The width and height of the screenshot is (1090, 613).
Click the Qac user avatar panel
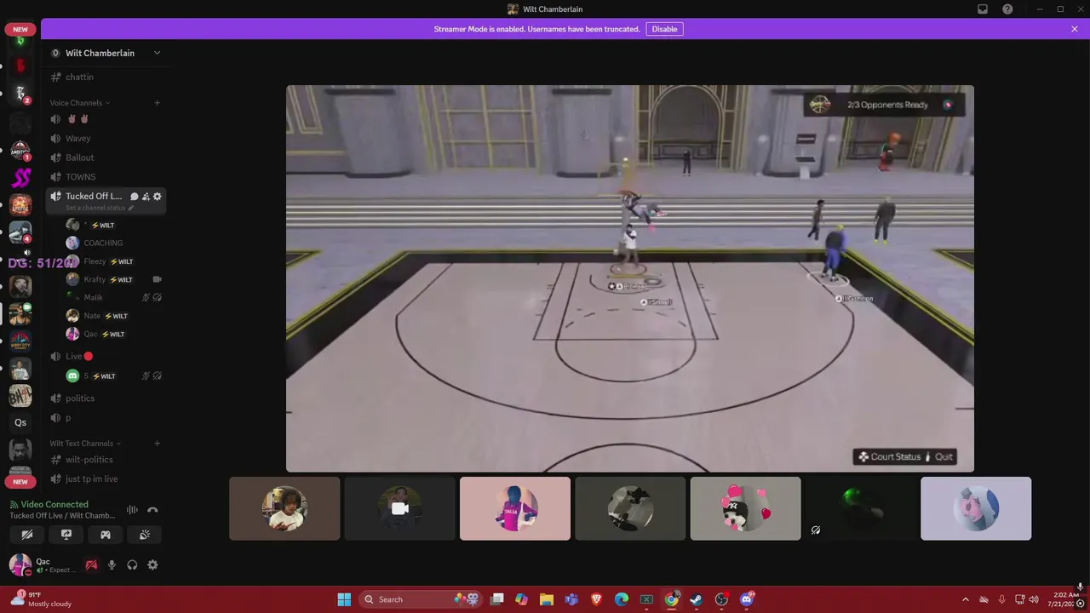(x=41, y=565)
